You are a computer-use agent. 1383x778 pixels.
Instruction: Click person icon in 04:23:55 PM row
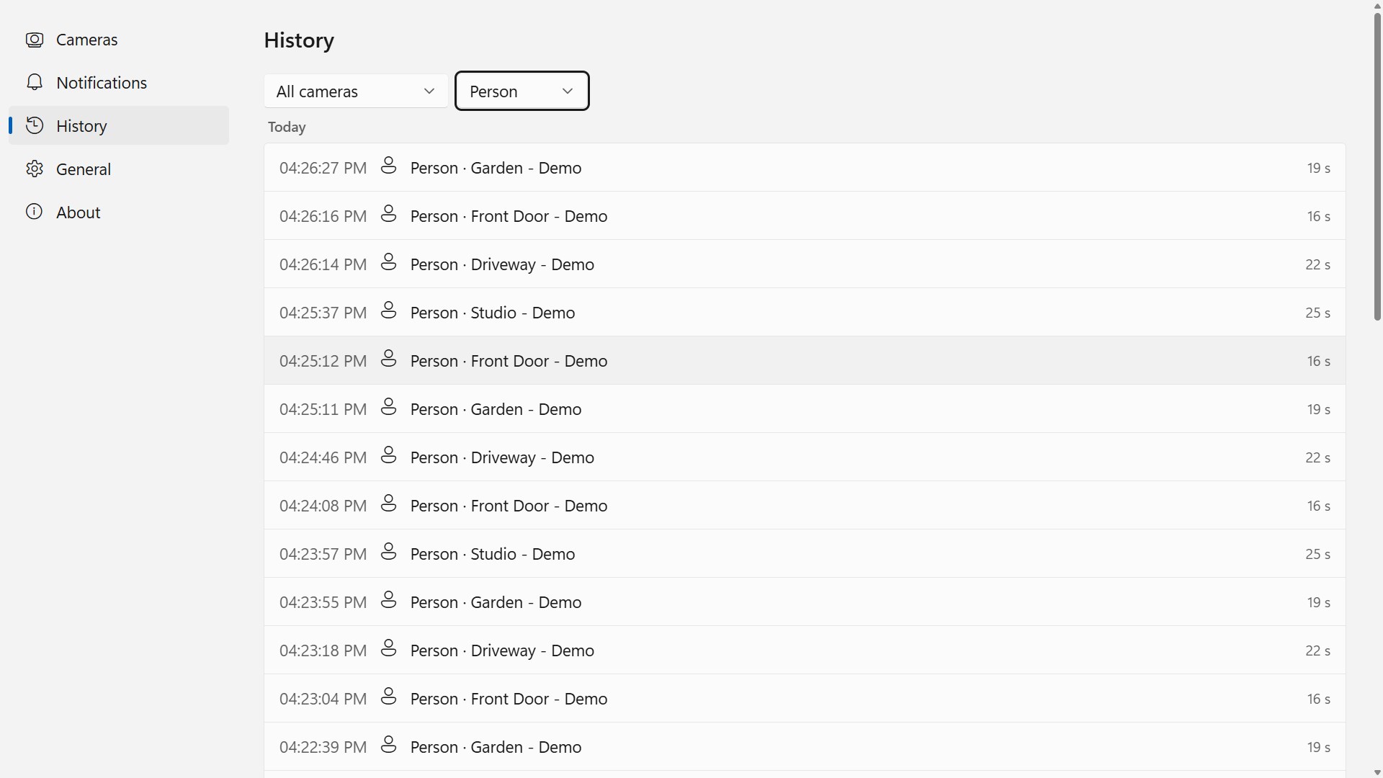pos(389,601)
